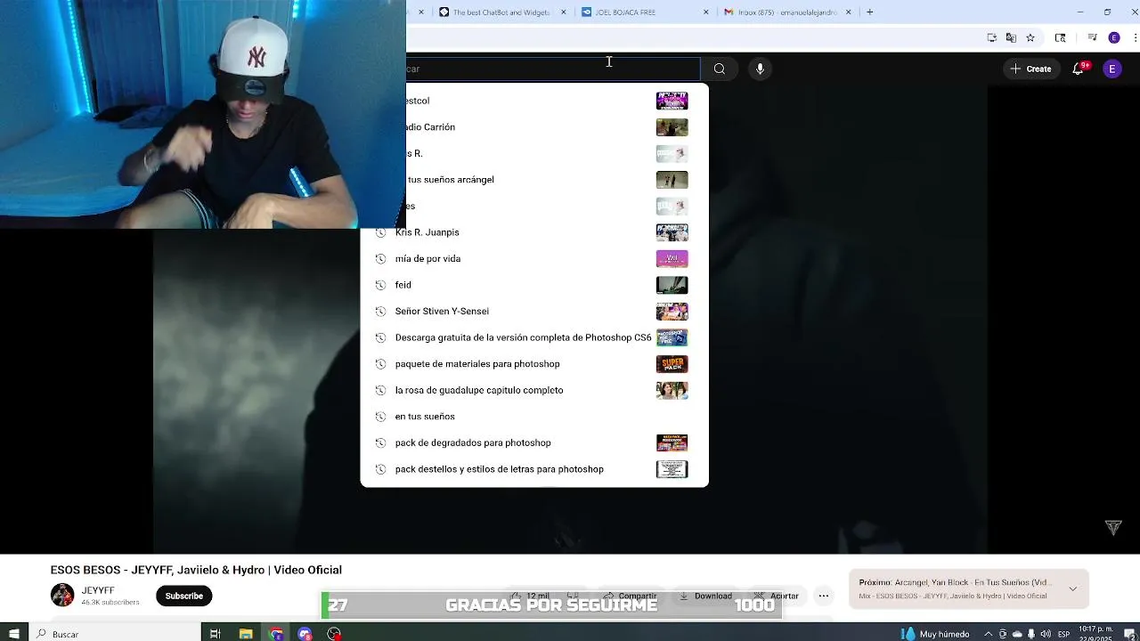Screen dimensions: 1140x641
Task: Open the YouTube account avatar menu
Action: coord(1111,69)
